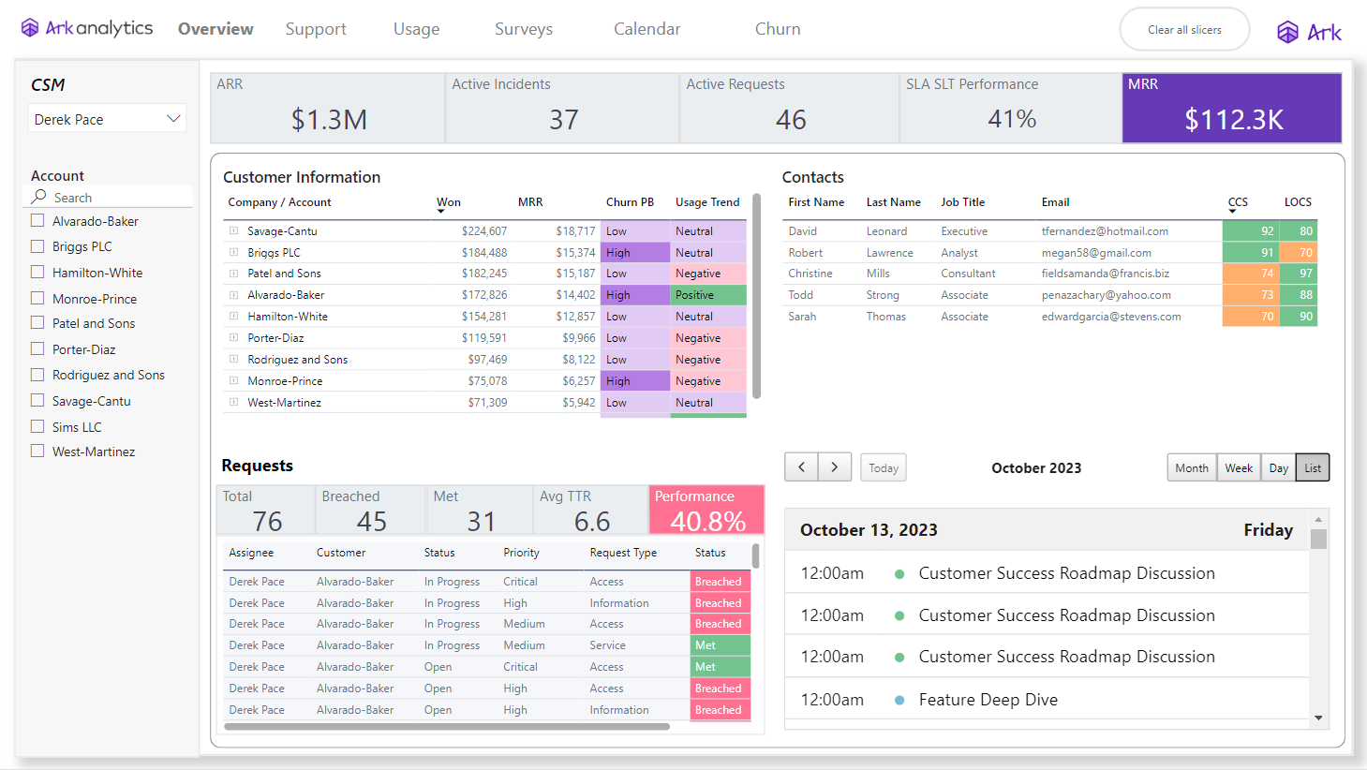Click the Ark hexagon icon top right

point(1285,31)
